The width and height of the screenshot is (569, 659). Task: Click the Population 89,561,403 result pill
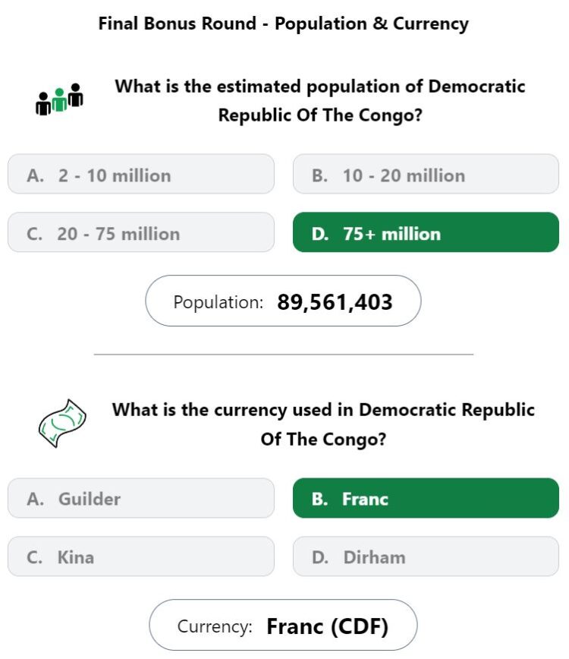point(283,301)
